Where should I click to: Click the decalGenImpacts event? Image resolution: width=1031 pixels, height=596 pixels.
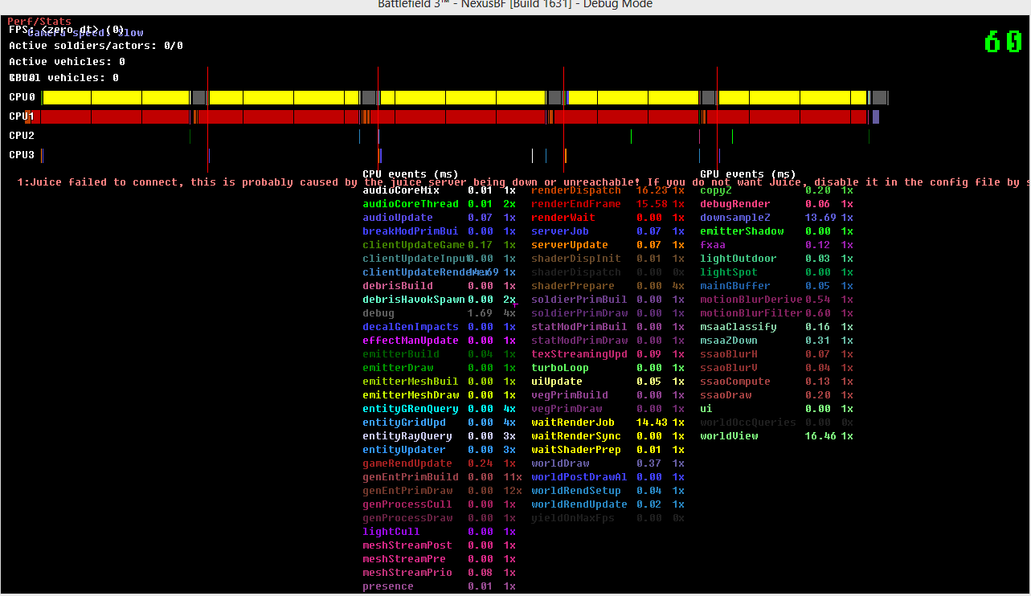tap(439, 327)
